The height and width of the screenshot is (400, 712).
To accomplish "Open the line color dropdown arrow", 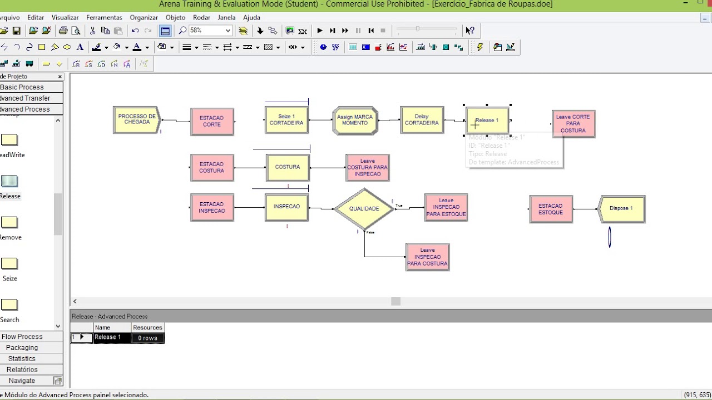I will pos(105,48).
